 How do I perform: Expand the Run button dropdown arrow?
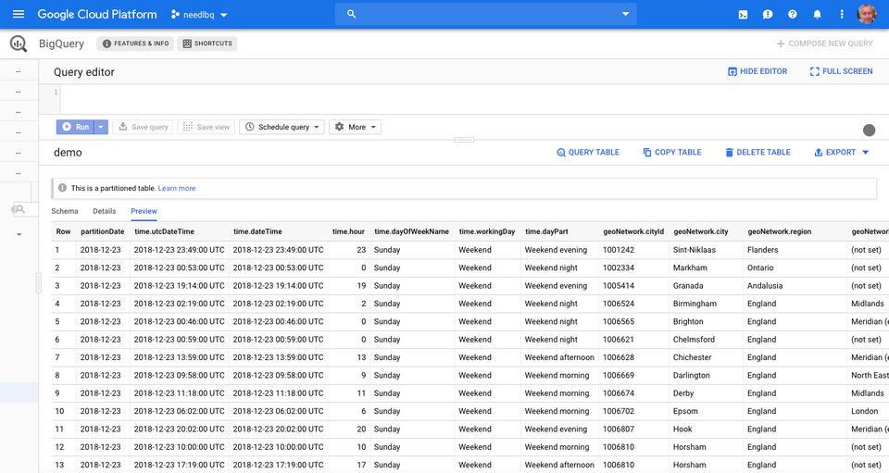[x=100, y=127]
